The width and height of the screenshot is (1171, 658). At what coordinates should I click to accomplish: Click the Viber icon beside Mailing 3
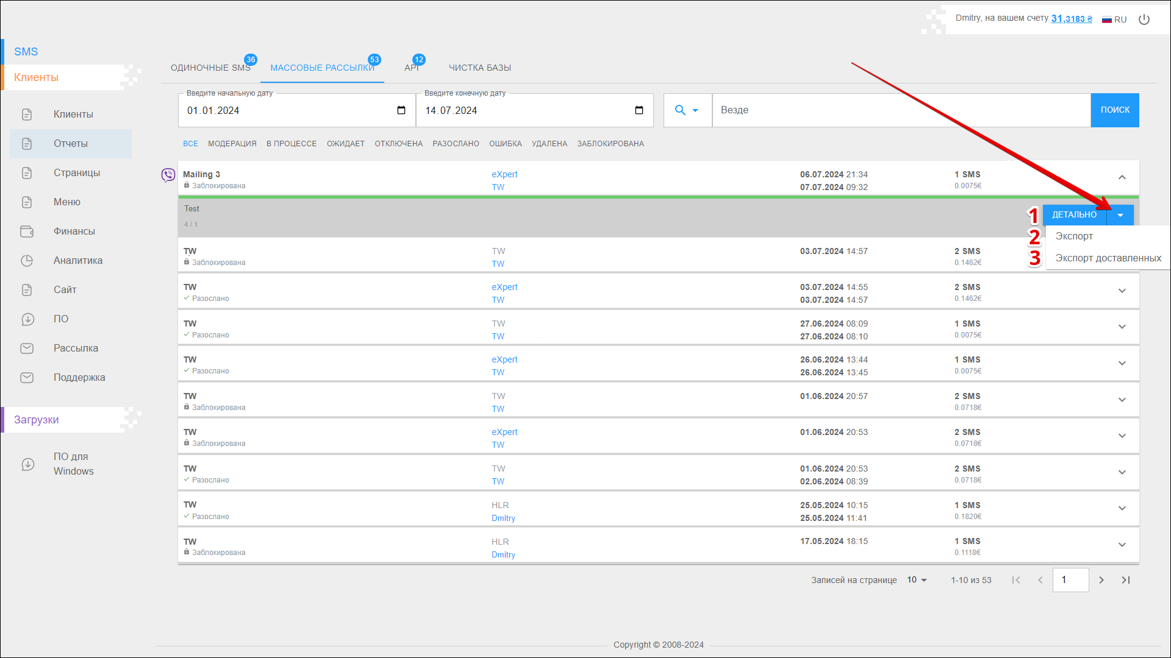click(x=168, y=175)
